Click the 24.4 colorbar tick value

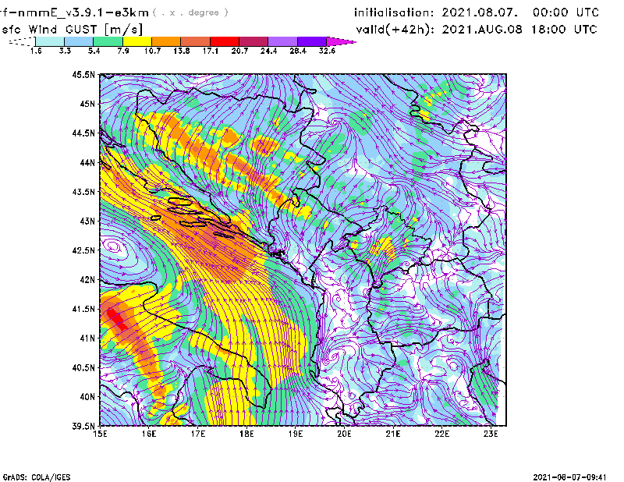pyautogui.click(x=268, y=51)
